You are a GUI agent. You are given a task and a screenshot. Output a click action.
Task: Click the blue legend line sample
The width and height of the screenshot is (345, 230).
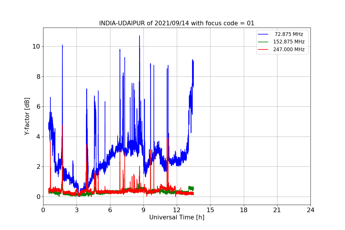263,34
